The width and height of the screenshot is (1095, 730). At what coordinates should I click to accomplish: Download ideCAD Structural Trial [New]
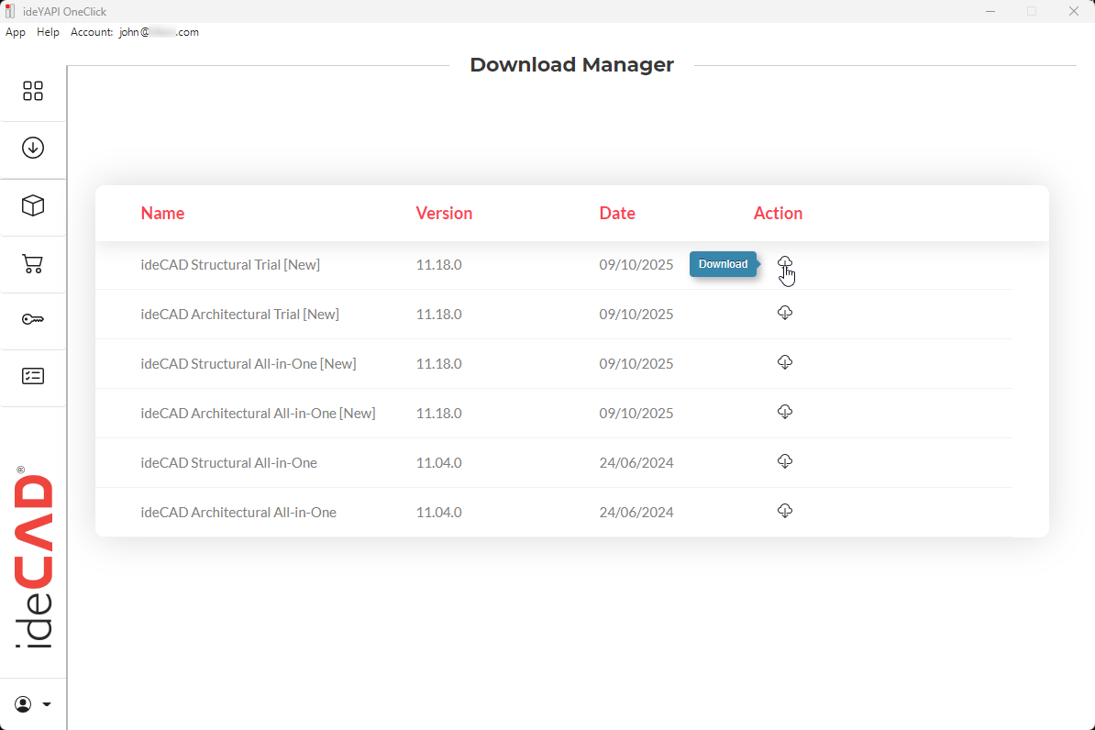(x=785, y=263)
